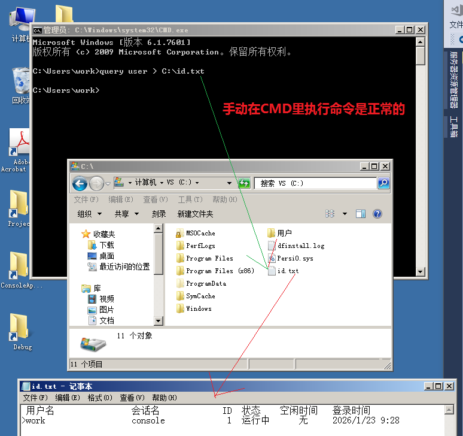This screenshot has height=436, width=463.
Task: Select the SymCache folder
Action: click(196, 296)
